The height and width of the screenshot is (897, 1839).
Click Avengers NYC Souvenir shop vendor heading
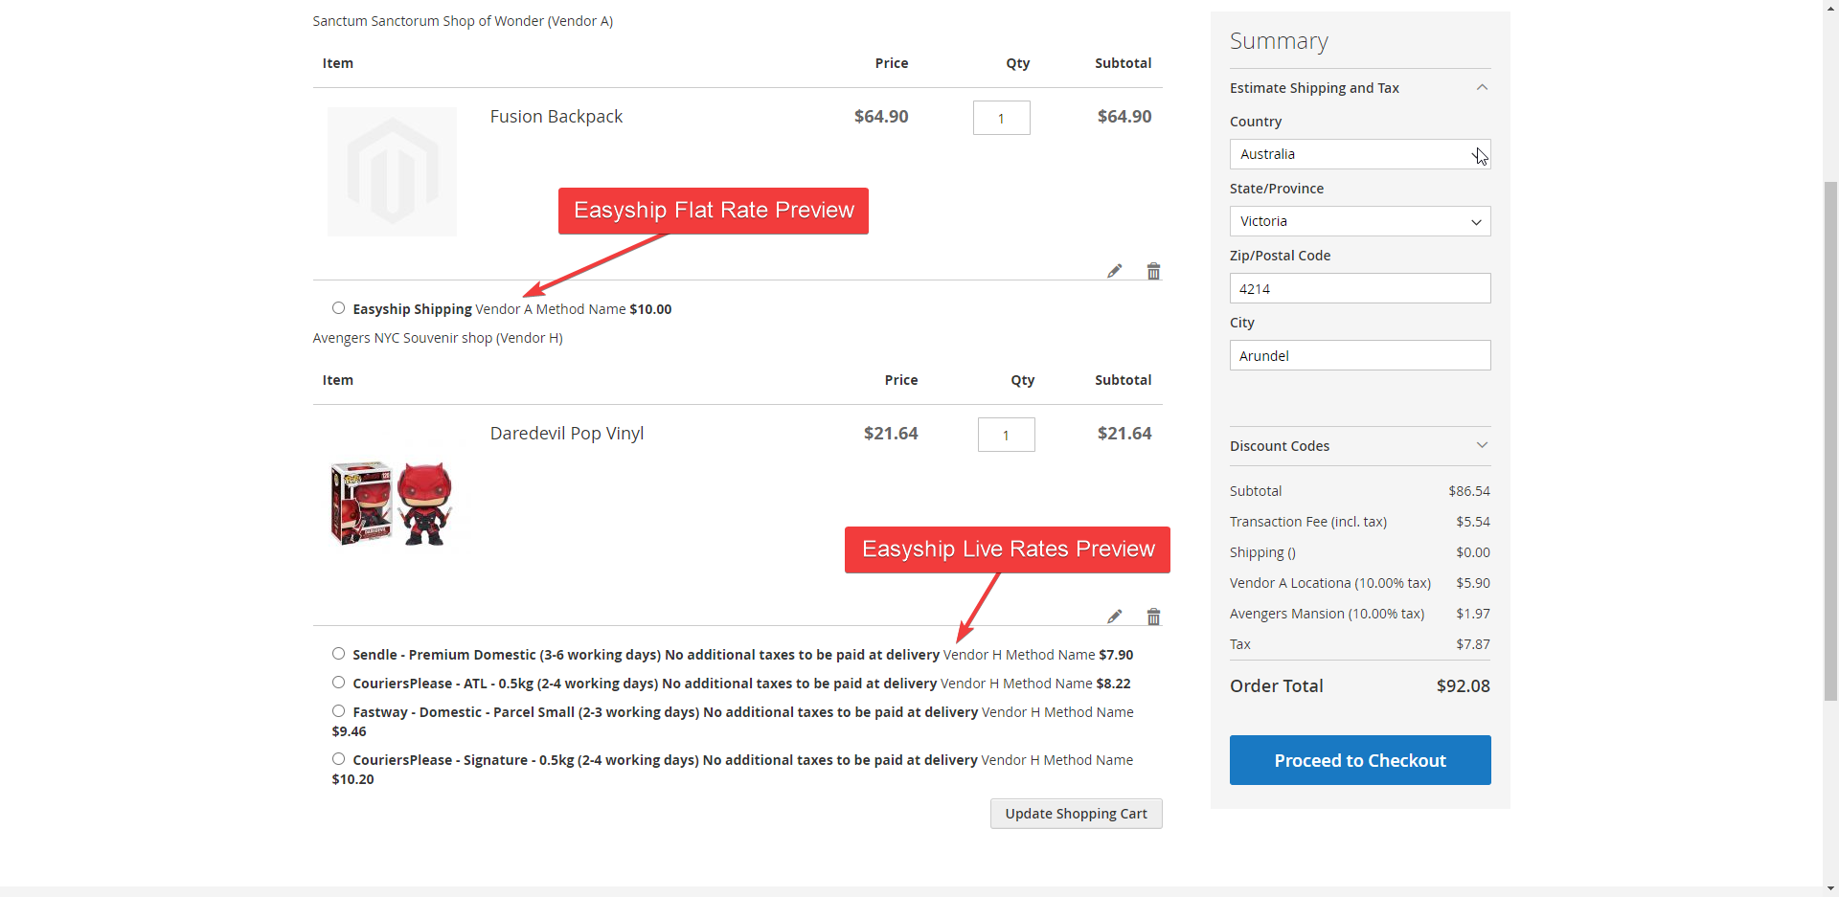[438, 338]
